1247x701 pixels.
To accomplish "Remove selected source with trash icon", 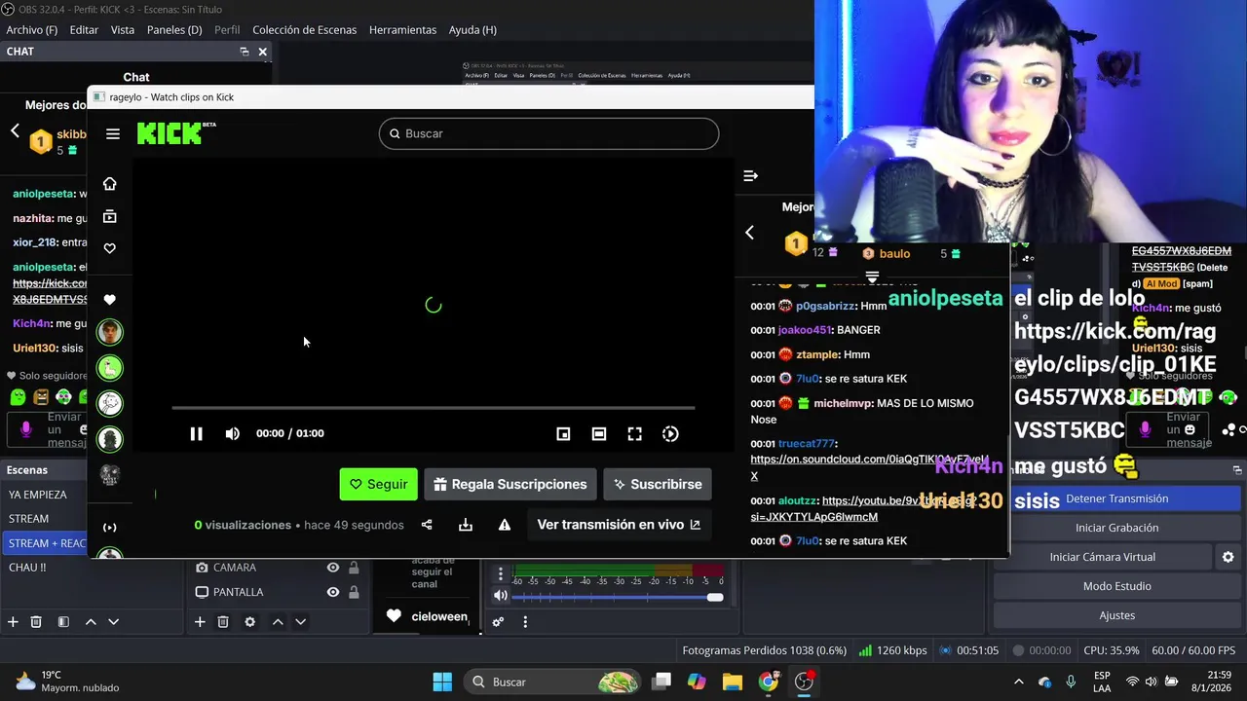I will click(x=223, y=621).
